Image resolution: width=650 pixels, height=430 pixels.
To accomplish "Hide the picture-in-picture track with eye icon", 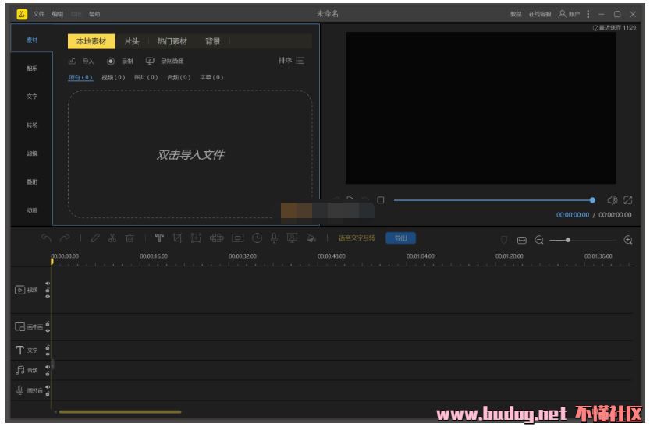I will tap(48, 330).
